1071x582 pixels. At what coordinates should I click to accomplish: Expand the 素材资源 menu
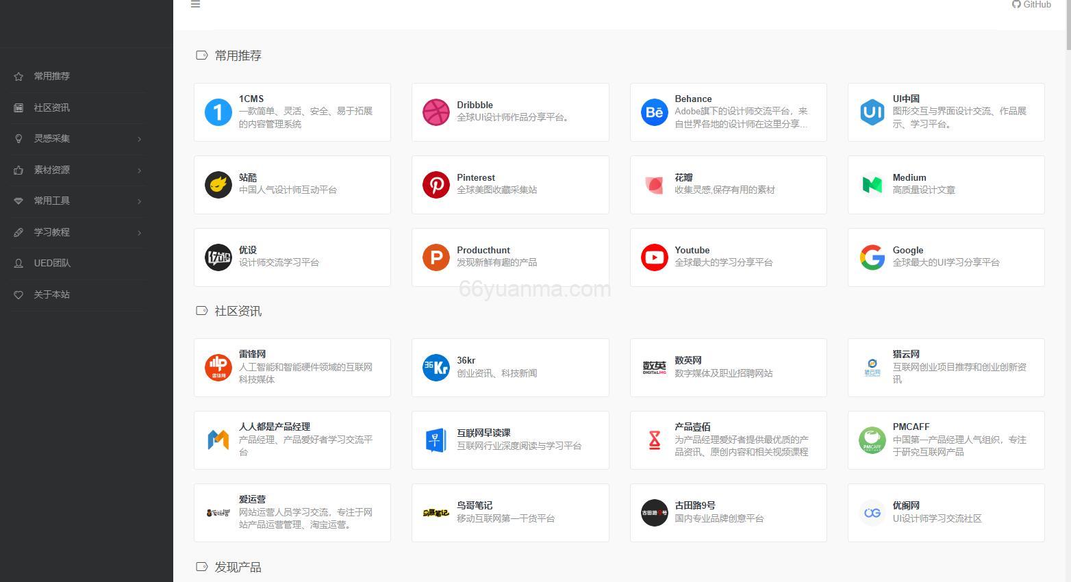point(53,170)
